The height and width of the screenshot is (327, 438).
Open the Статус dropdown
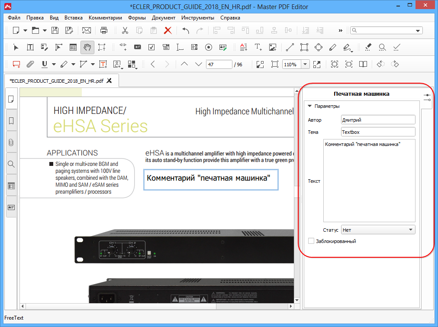(378, 230)
